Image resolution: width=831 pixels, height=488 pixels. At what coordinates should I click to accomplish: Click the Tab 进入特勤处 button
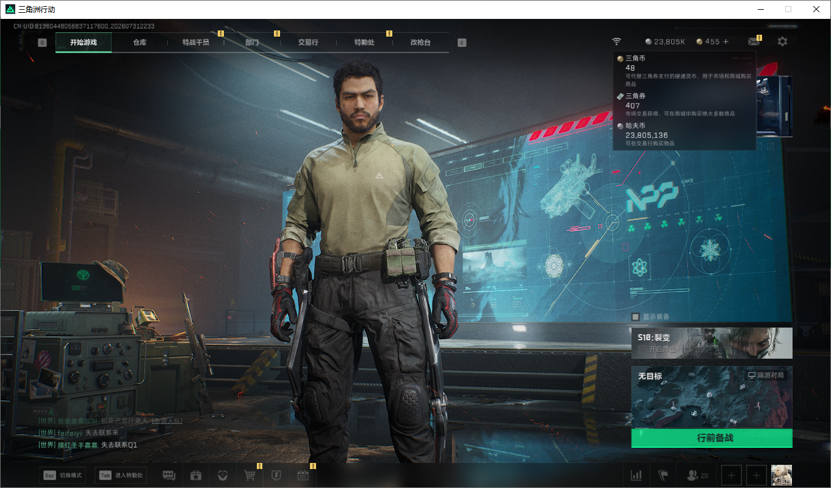pyautogui.click(x=121, y=475)
